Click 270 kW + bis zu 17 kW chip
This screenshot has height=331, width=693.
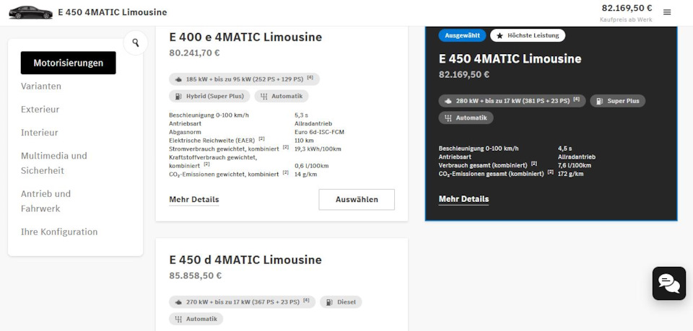point(243,302)
